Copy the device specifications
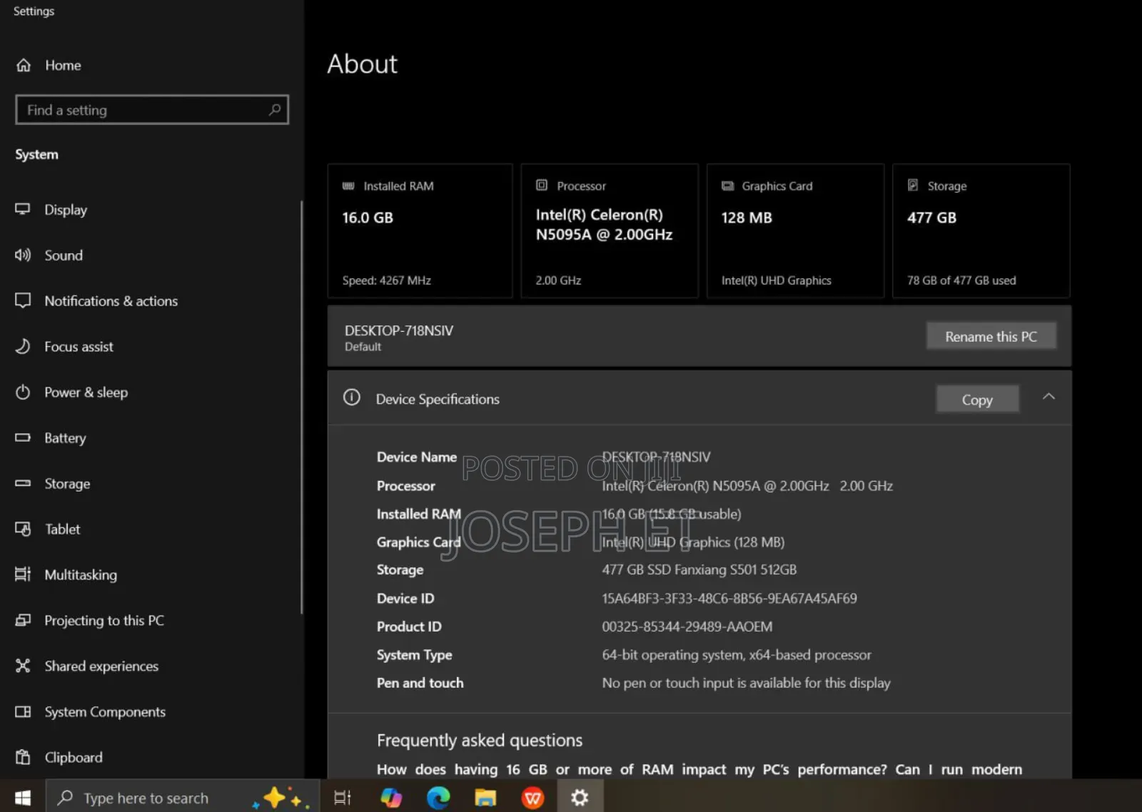This screenshot has width=1142, height=812. pos(977,399)
